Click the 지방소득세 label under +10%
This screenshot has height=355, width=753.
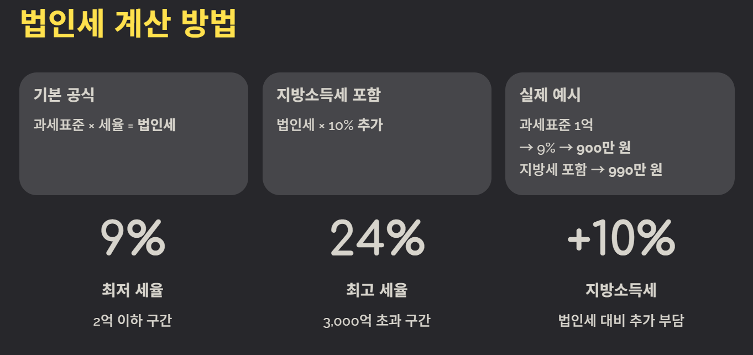tap(621, 290)
